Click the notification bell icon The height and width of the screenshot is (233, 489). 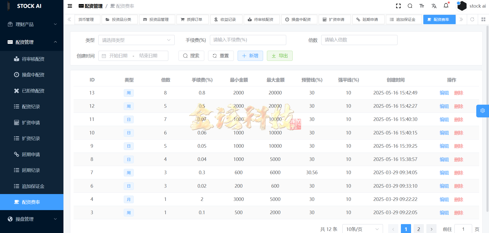point(446,6)
